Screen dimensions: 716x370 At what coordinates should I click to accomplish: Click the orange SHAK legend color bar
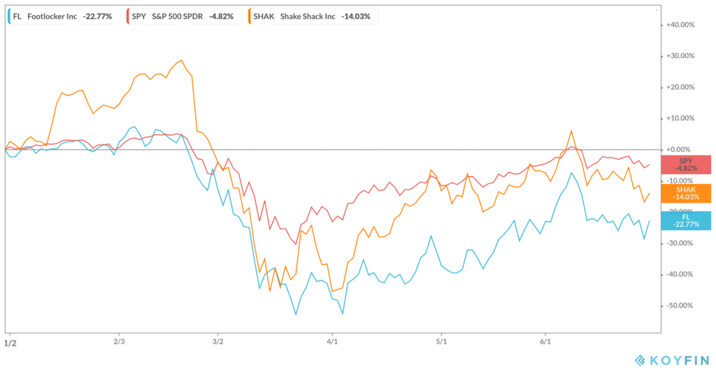coord(250,16)
